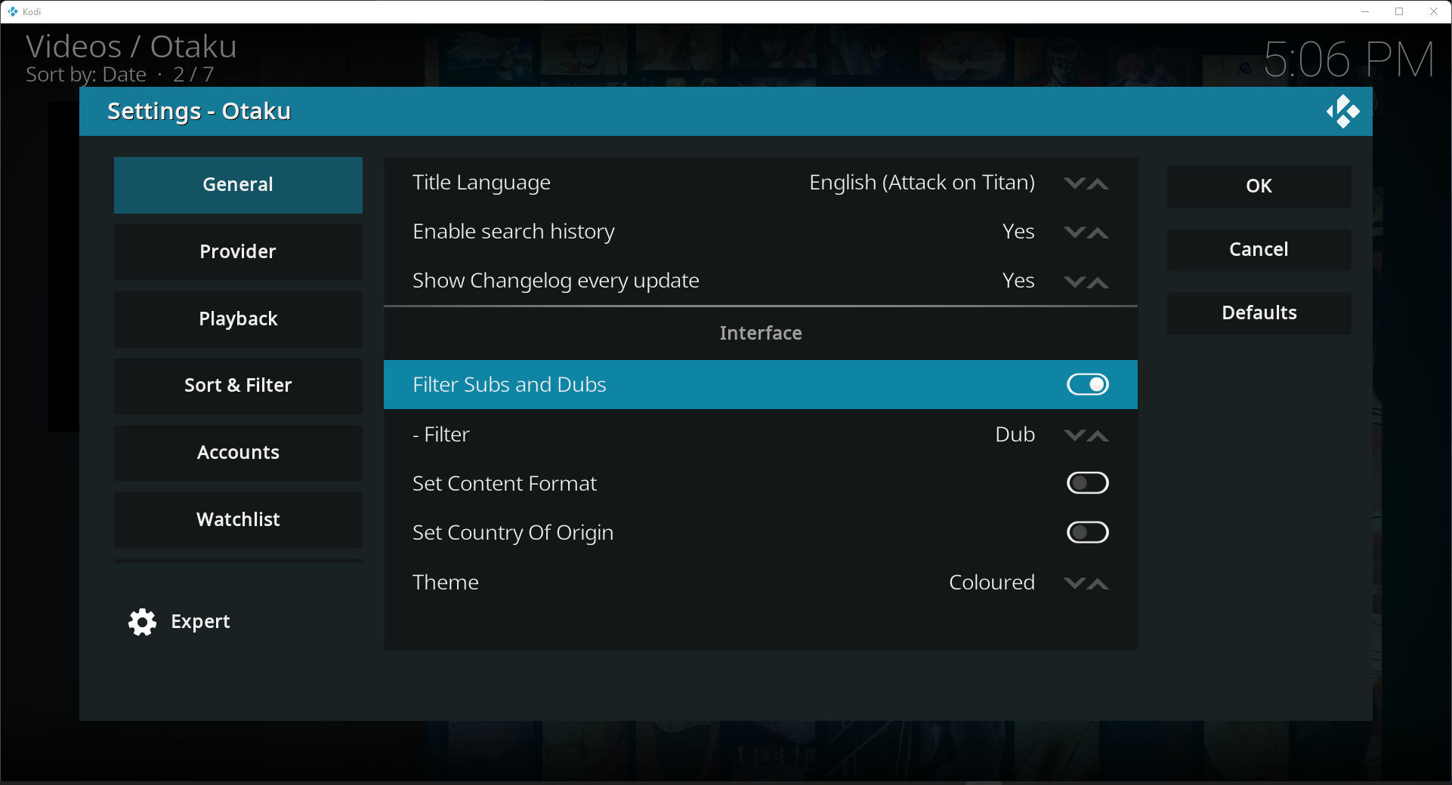Open the Playback settings section

coord(237,319)
